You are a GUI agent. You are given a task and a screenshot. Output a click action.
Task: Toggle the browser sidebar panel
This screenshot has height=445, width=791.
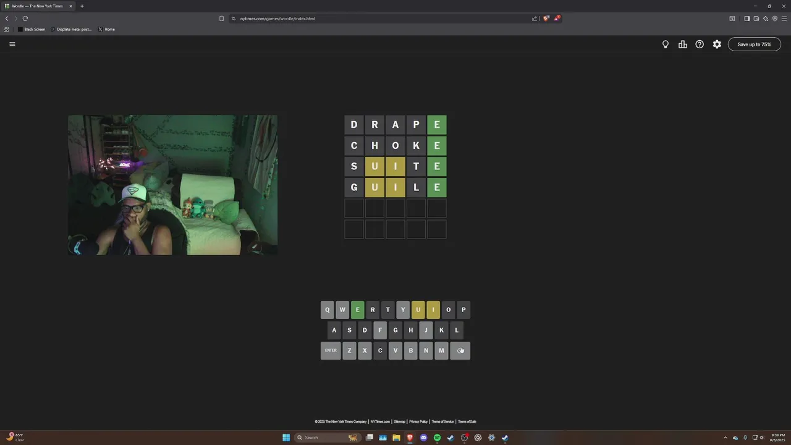[x=747, y=19]
